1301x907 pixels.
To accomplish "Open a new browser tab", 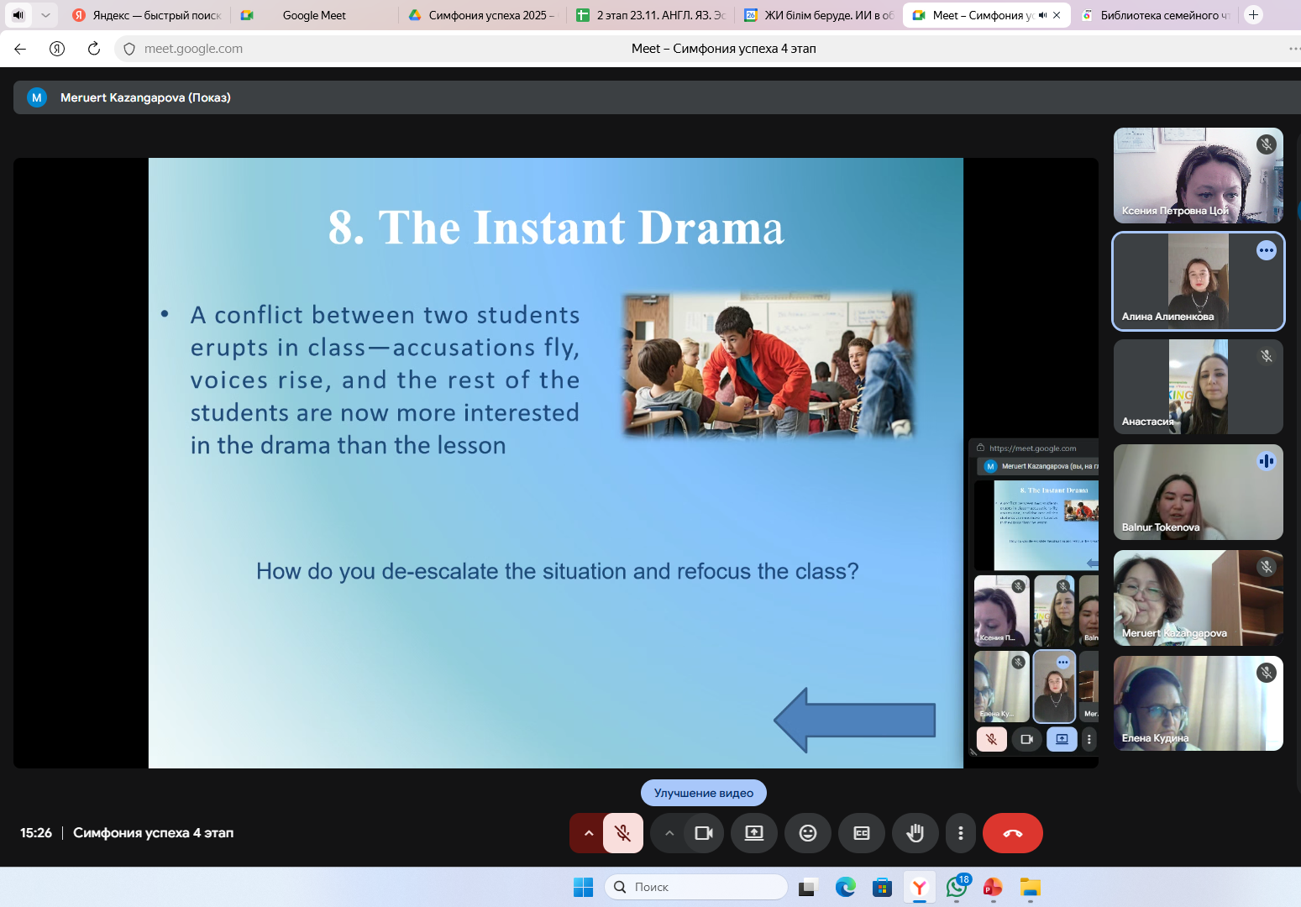I will [x=1253, y=15].
